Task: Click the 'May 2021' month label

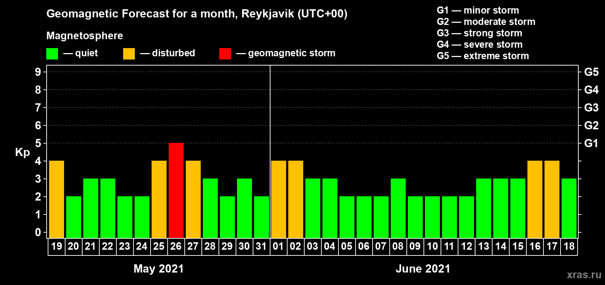Action: (x=159, y=269)
